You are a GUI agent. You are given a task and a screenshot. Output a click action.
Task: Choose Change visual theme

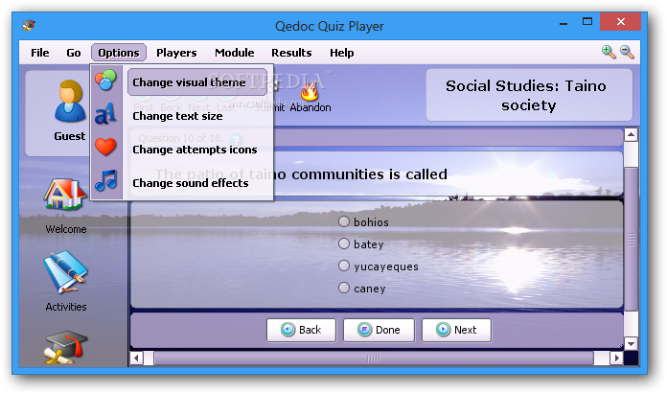[197, 82]
